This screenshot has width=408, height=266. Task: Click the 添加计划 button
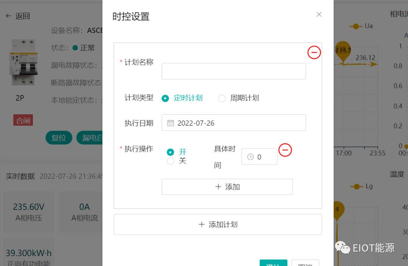pos(218,224)
